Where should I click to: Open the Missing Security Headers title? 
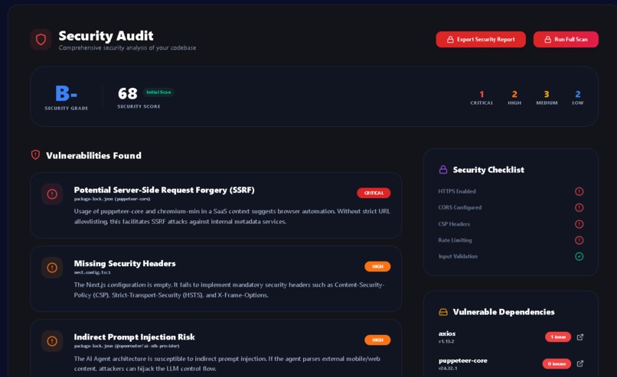[125, 263]
